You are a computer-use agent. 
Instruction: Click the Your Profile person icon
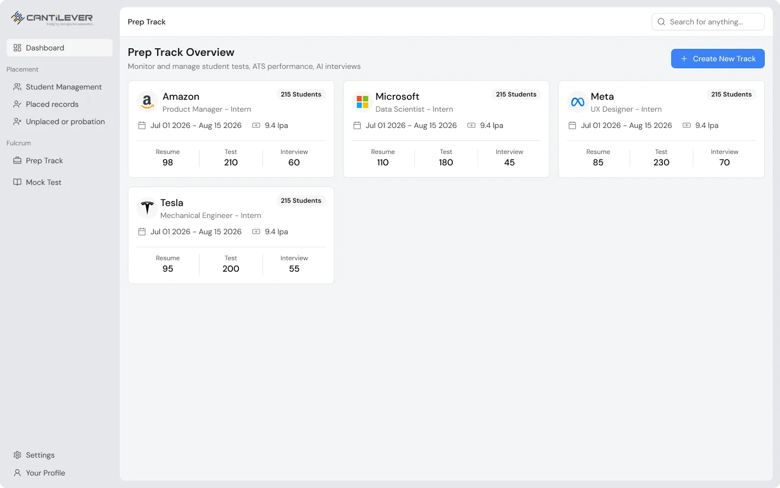[17, 473]
